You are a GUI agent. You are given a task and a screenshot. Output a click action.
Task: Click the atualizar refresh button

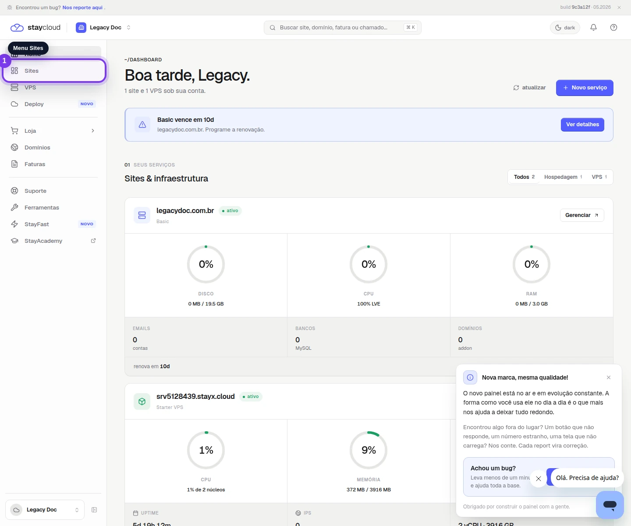click(530, 88)
